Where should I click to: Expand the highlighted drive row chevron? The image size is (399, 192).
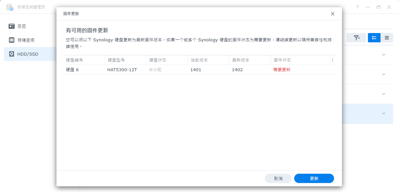point(384,113)
